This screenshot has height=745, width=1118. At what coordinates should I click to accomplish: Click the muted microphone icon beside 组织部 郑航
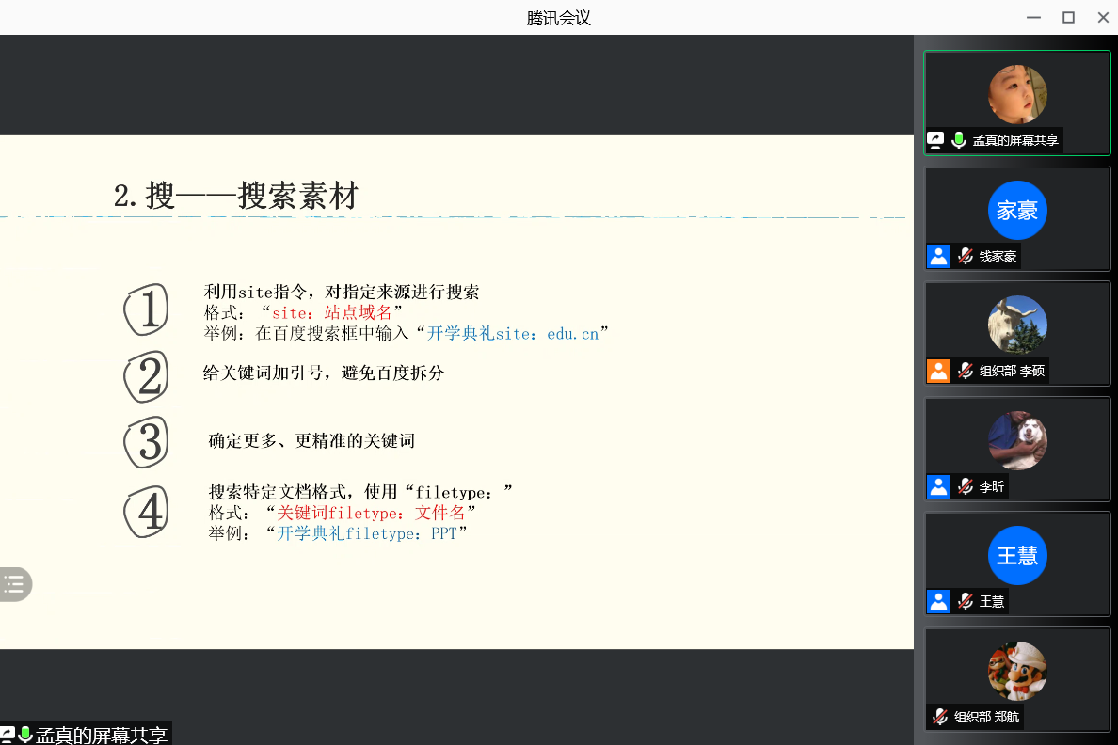[x=939, y=717]
